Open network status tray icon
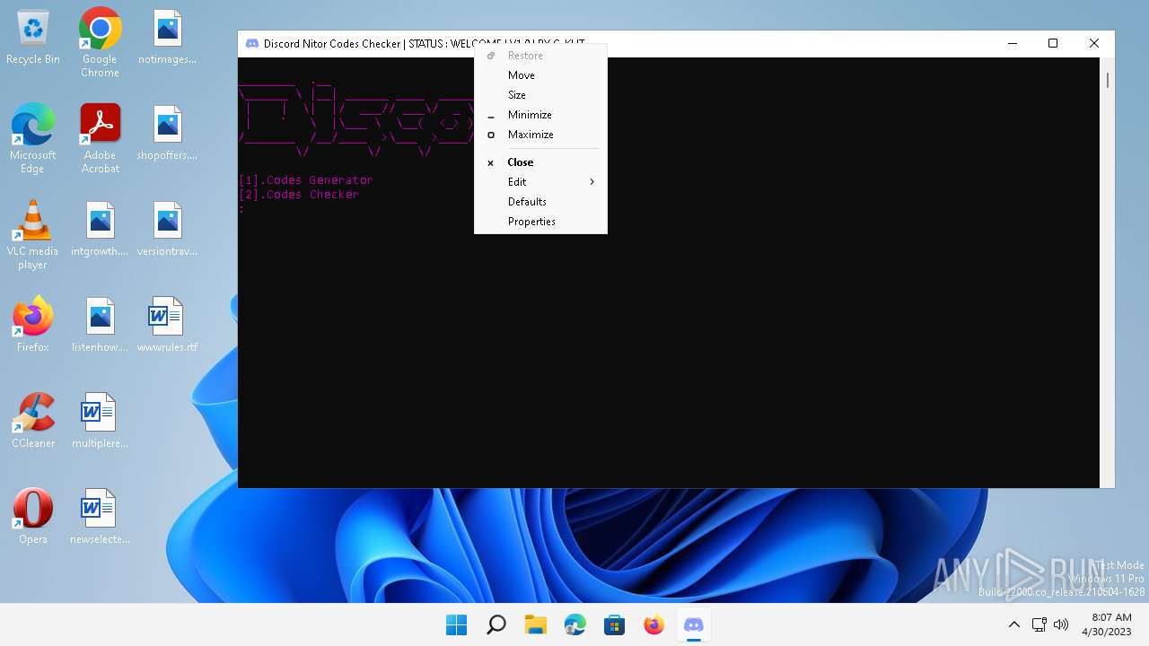Viewport: 1149px width, 646px height. pyautogui.click(x=1039, y=624)
